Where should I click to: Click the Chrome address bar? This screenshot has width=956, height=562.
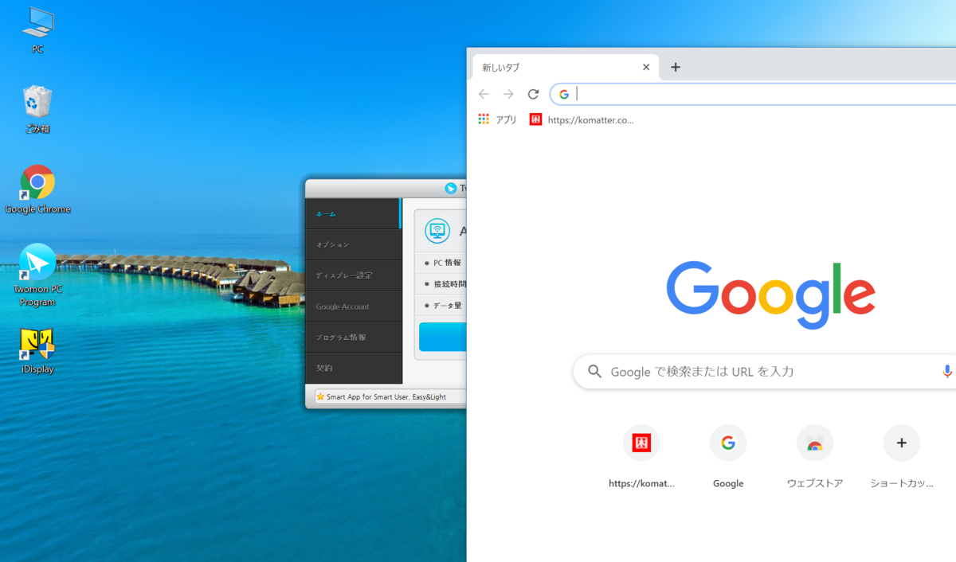(x=753, y=94)
